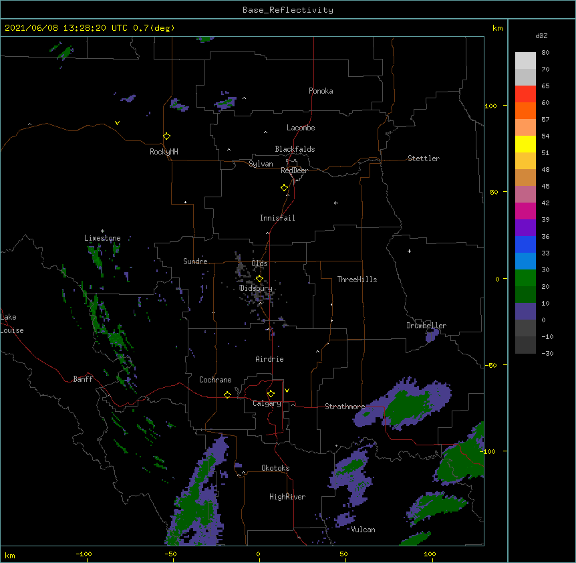Click the Calgary label
Screen dimensions: 576x563
[267, 403]
